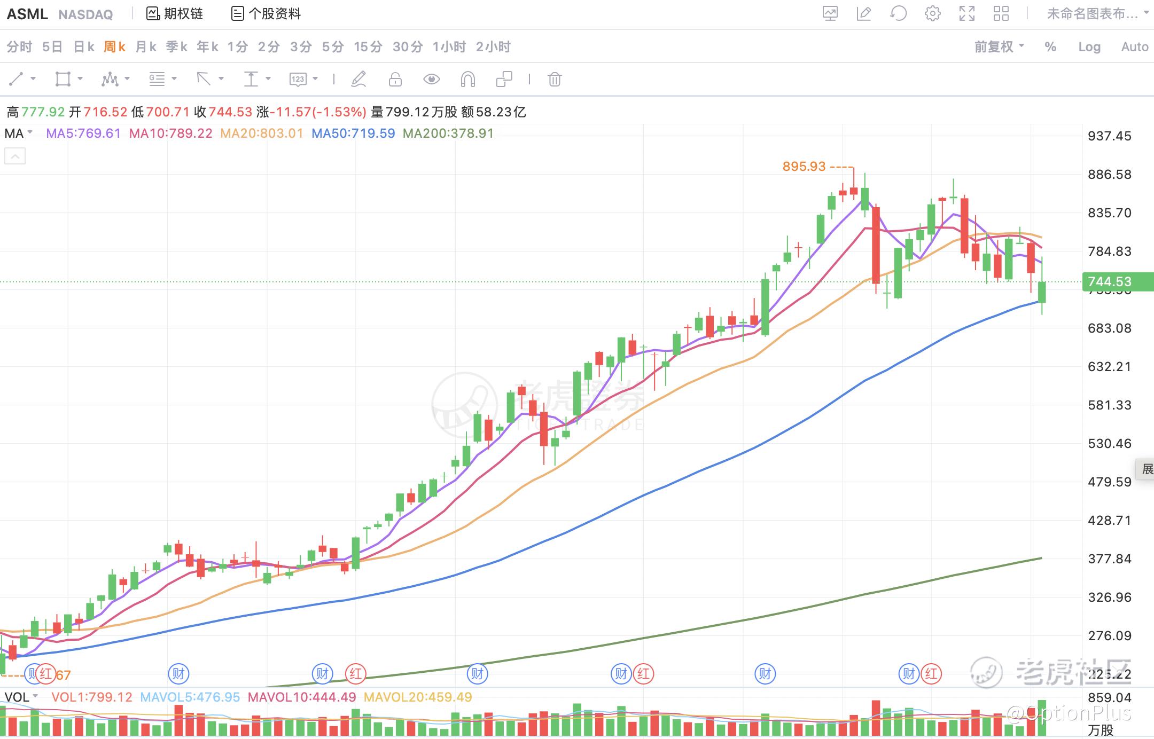This screenshot has width=1154, height=739.
Task: Select 2小时 two-hour interval
Action: click(493, 47)
